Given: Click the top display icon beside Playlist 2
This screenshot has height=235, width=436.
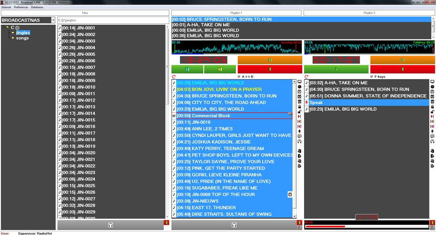Looking at the screenshot, I should (x=433, y=82).
